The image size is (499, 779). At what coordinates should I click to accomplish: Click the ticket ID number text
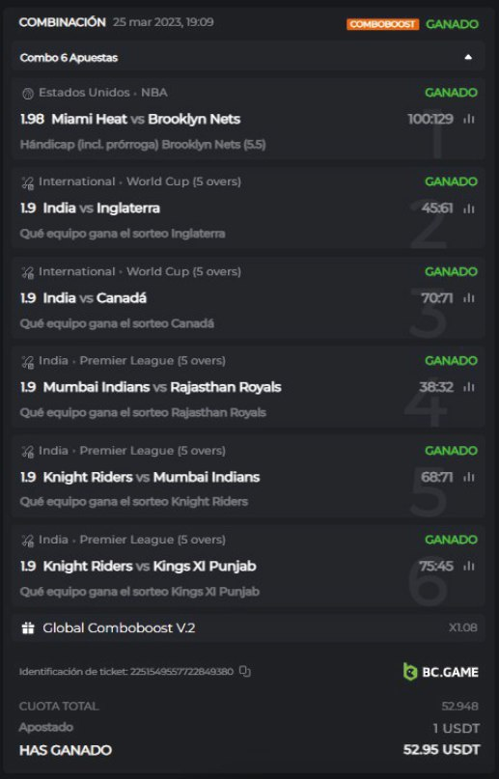click(181, 671)
